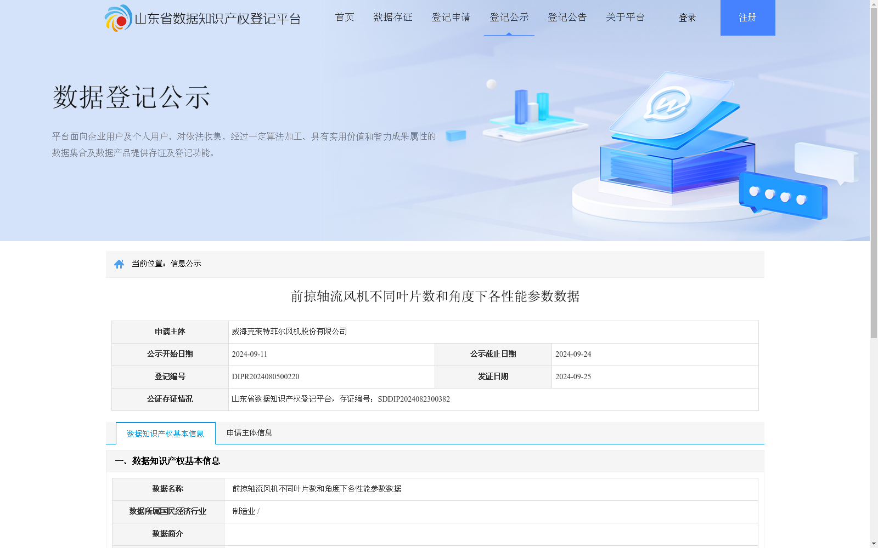Click the notarization text with SDDIP2024082300382

point(341,399)
